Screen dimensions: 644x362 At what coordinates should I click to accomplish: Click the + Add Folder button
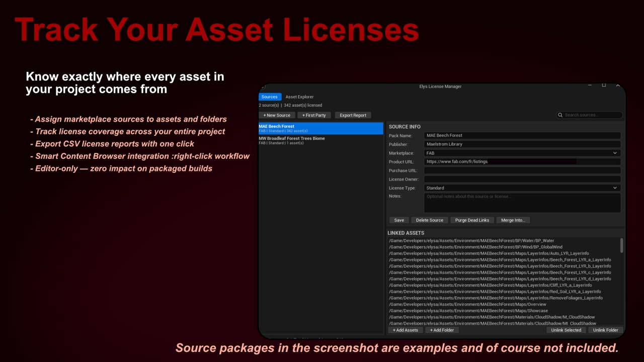[442, 330]
